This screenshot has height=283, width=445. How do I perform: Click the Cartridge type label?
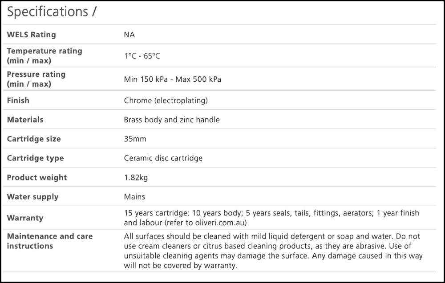(x=35, y=158)
